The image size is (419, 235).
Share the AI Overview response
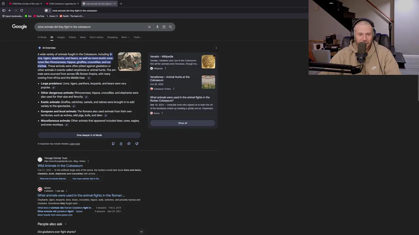[x=121, y=144]
